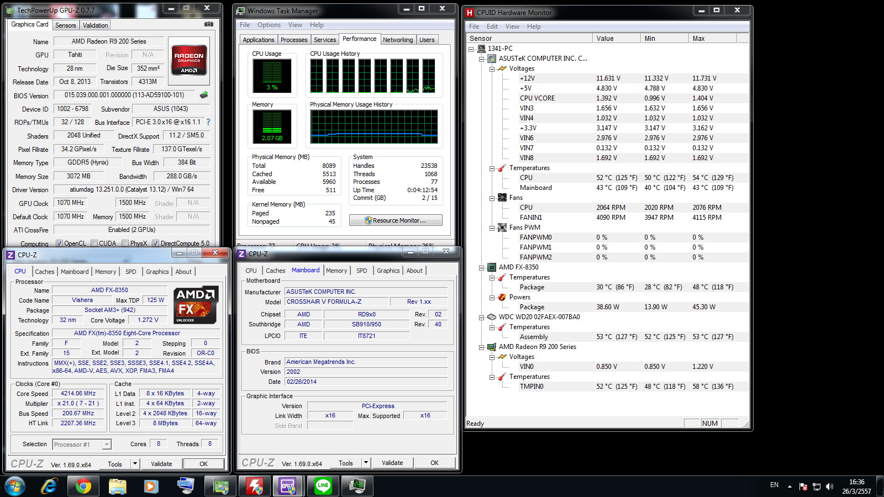Click the AMD FX-8350 chip icon in Hardware Monitor
The height and width of the screenshot is (497, 884).
tap(491, 267)
